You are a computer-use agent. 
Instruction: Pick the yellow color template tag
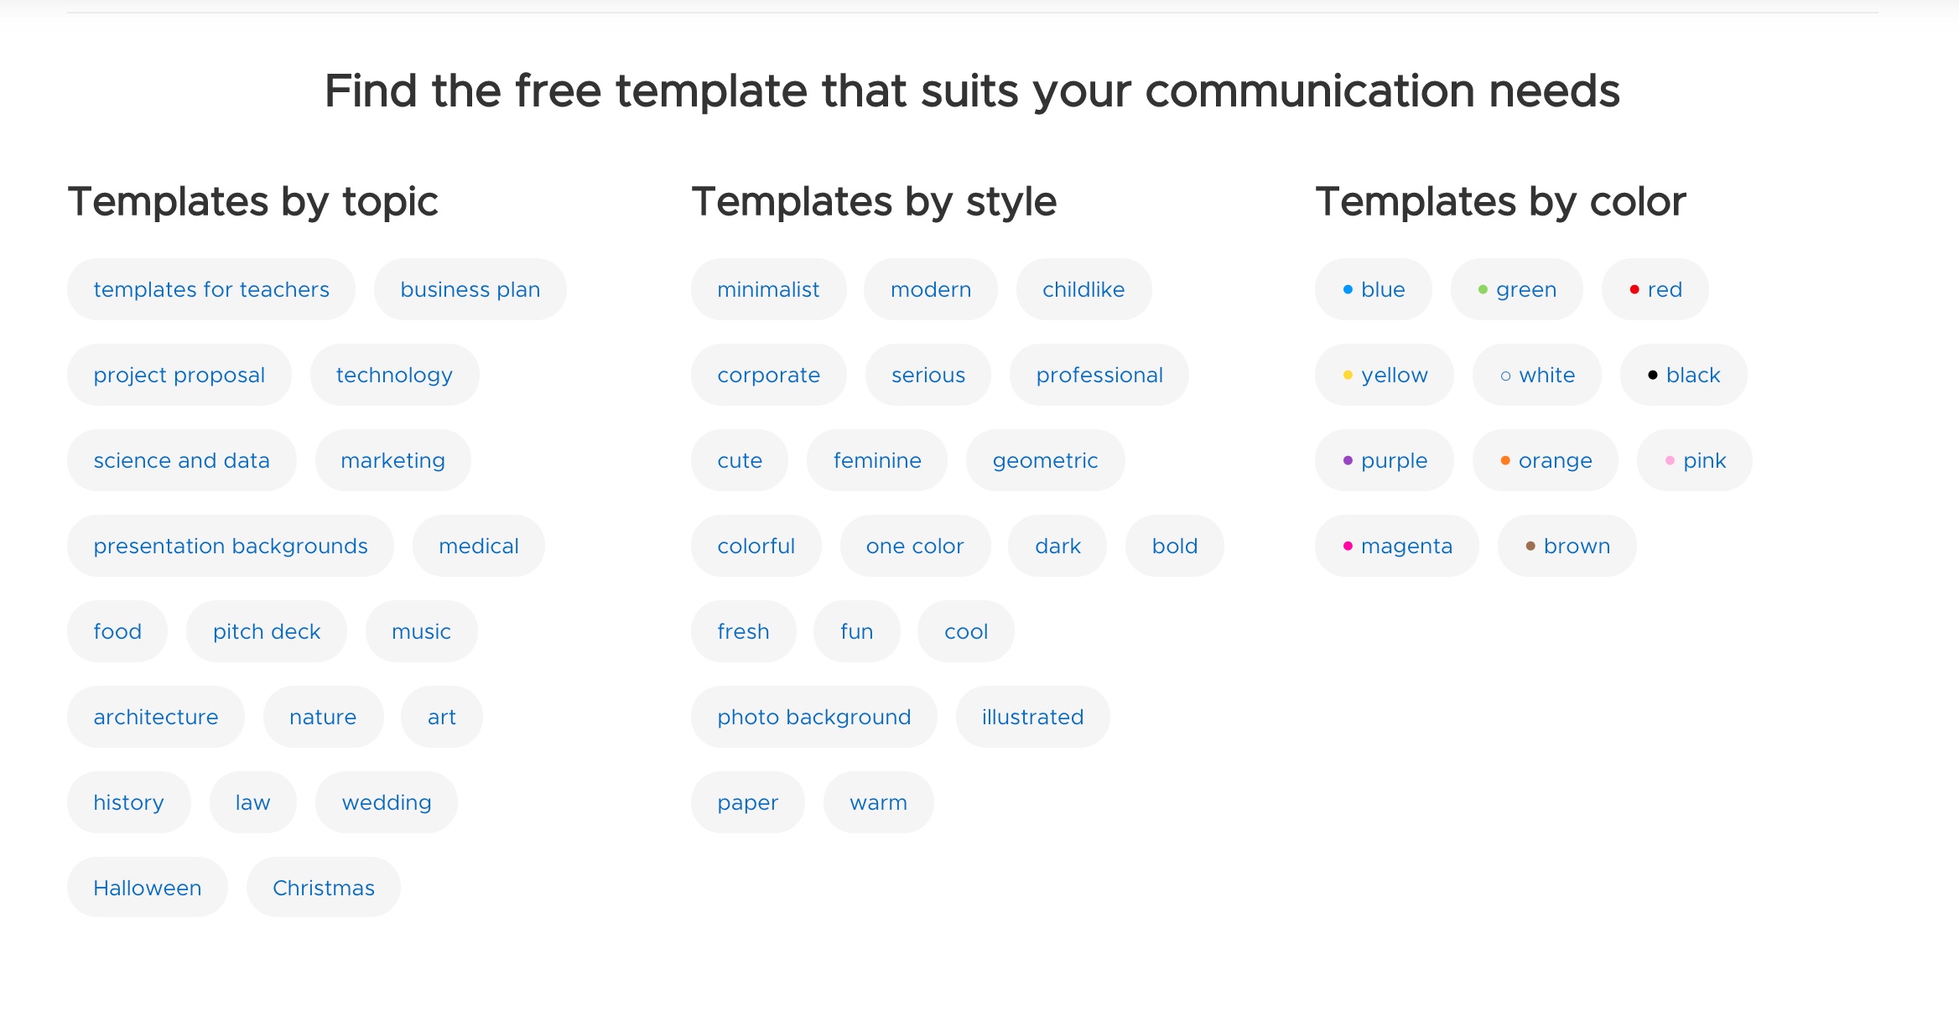(x=1384, y=376)
